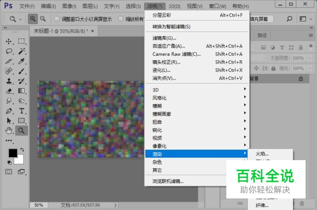Viewport: 317px width, 210px height.
Task: Click the search icon in options bar
Action: click(290, 19)
